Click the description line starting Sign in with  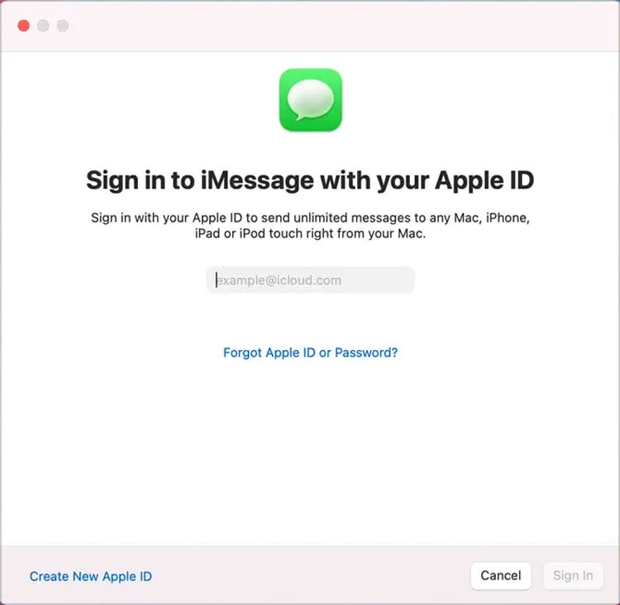point(310,218)
